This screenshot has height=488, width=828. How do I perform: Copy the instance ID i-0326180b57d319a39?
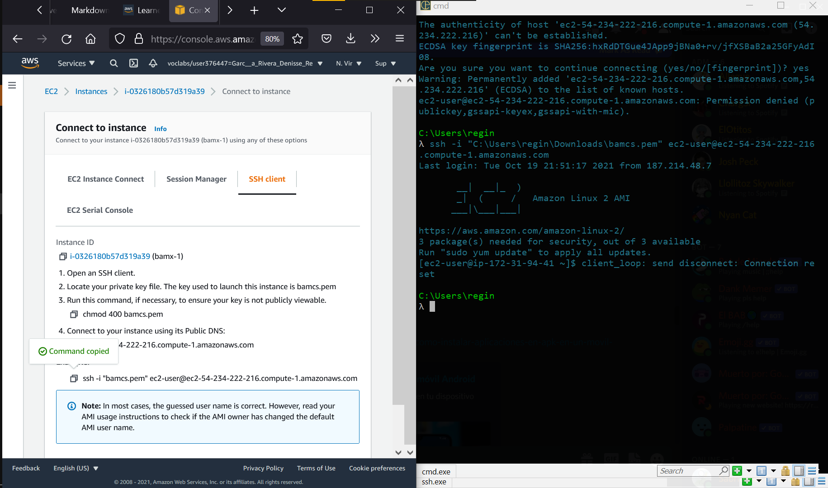(63, 256)
